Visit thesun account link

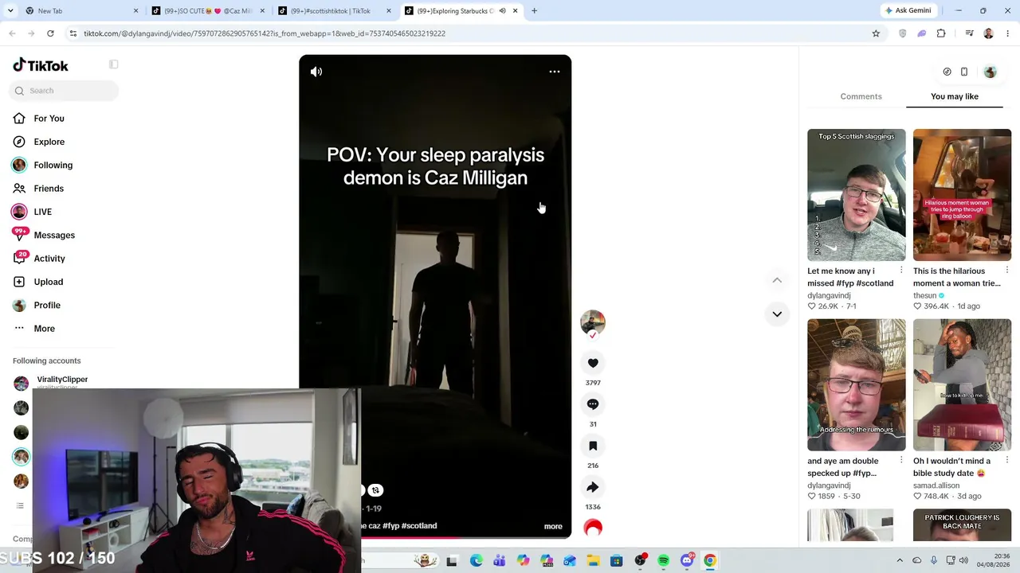(x=924, y=295)
